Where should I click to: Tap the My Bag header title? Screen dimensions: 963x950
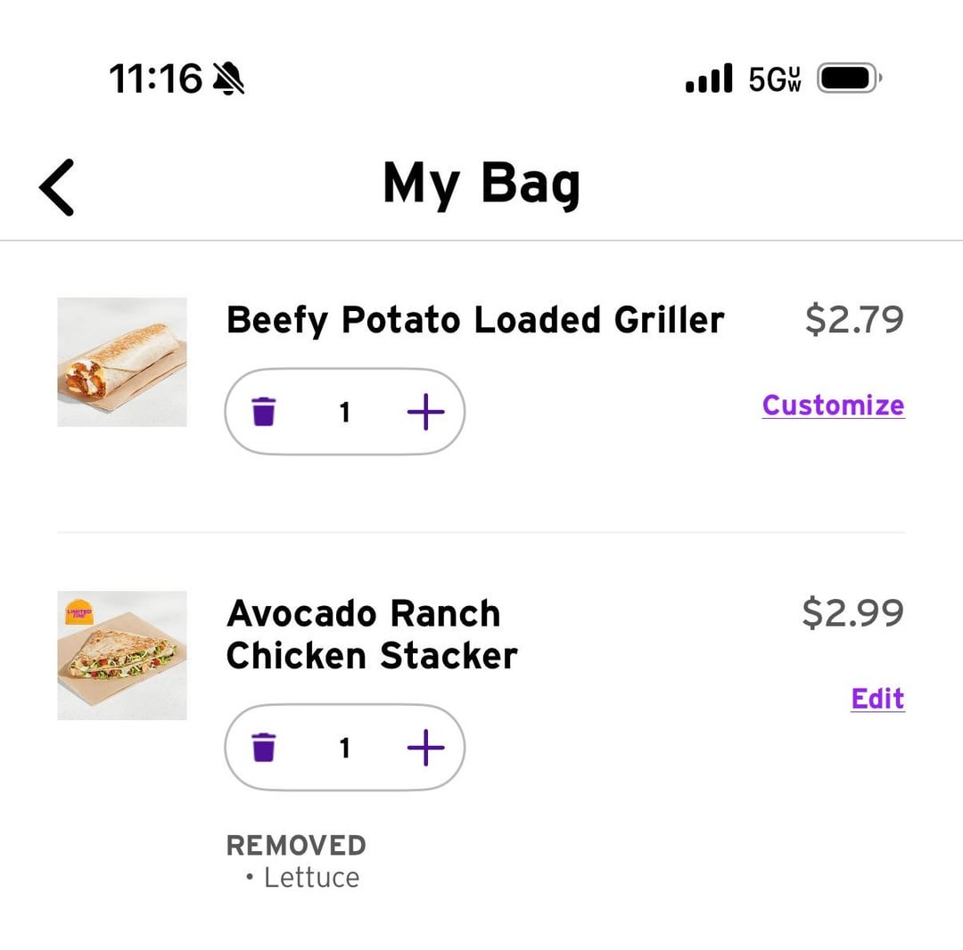[x=481, y=184]
